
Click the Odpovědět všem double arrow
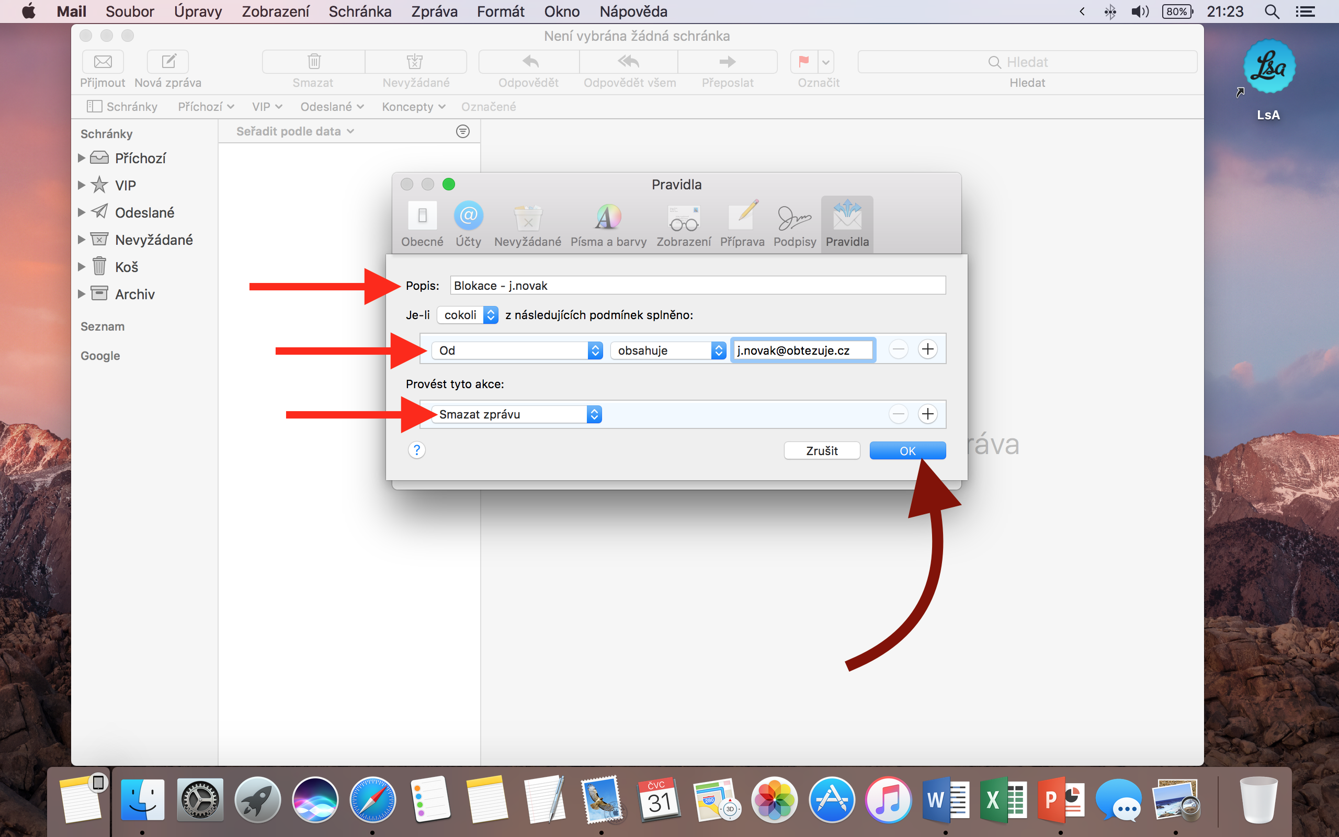629,61
